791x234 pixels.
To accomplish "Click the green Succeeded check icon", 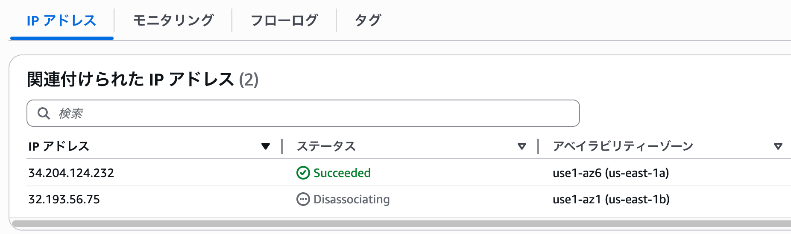I will [303, 173].
